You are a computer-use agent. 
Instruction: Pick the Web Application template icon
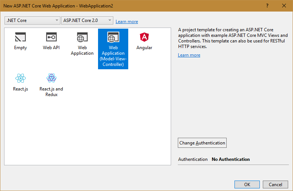pos(82,37)
